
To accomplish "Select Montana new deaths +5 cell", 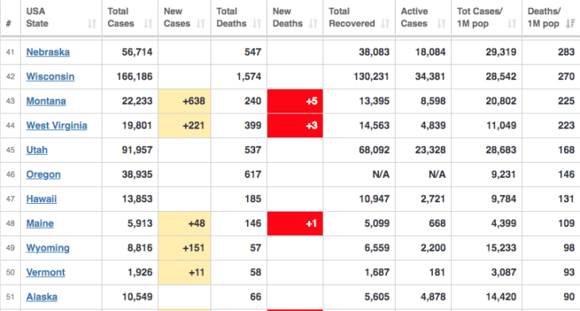I will pos(295,101).
